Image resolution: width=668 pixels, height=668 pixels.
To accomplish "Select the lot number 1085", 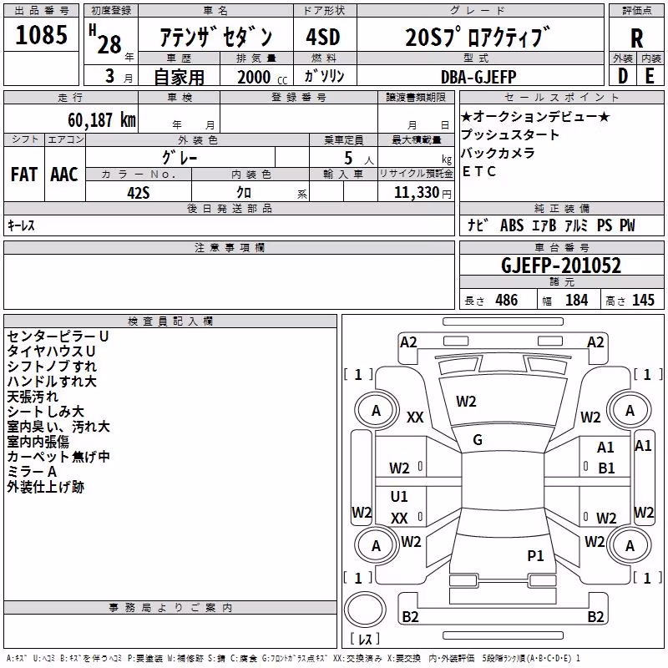I will (41, 34).
